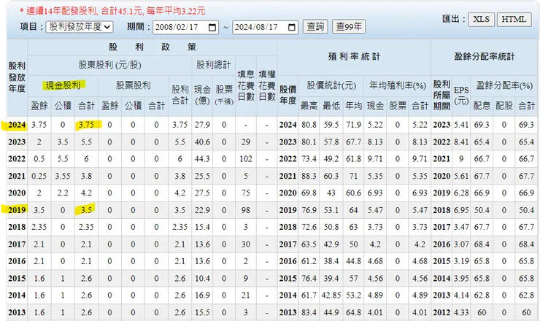Click the 查99年 button
This screenshot has width=540, height=321.
[x=349, y=27]
